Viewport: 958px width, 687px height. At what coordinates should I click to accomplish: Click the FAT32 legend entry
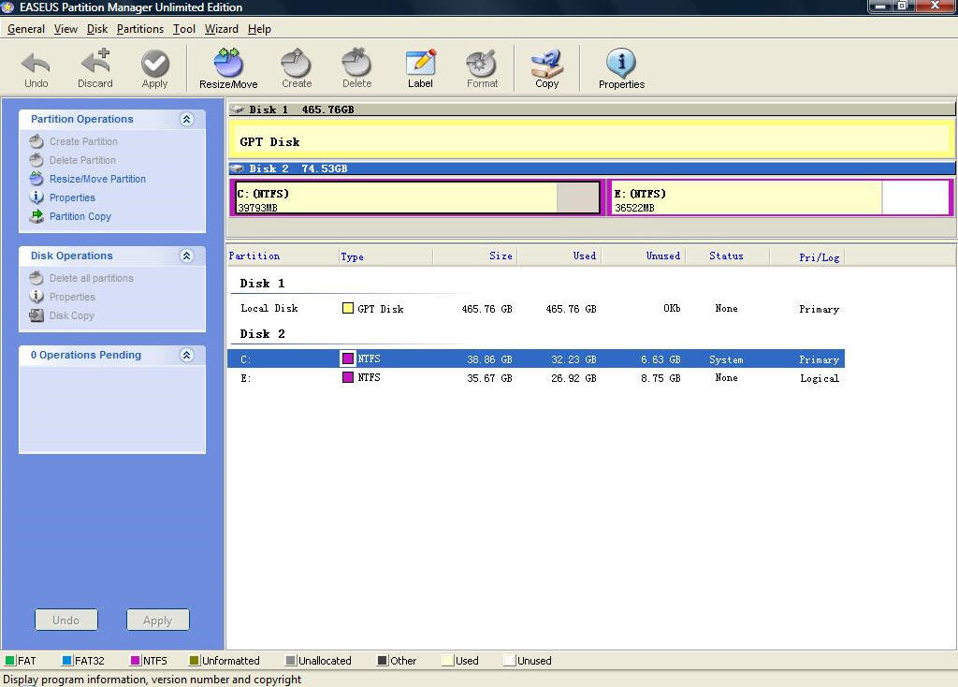tap(83, 661)
